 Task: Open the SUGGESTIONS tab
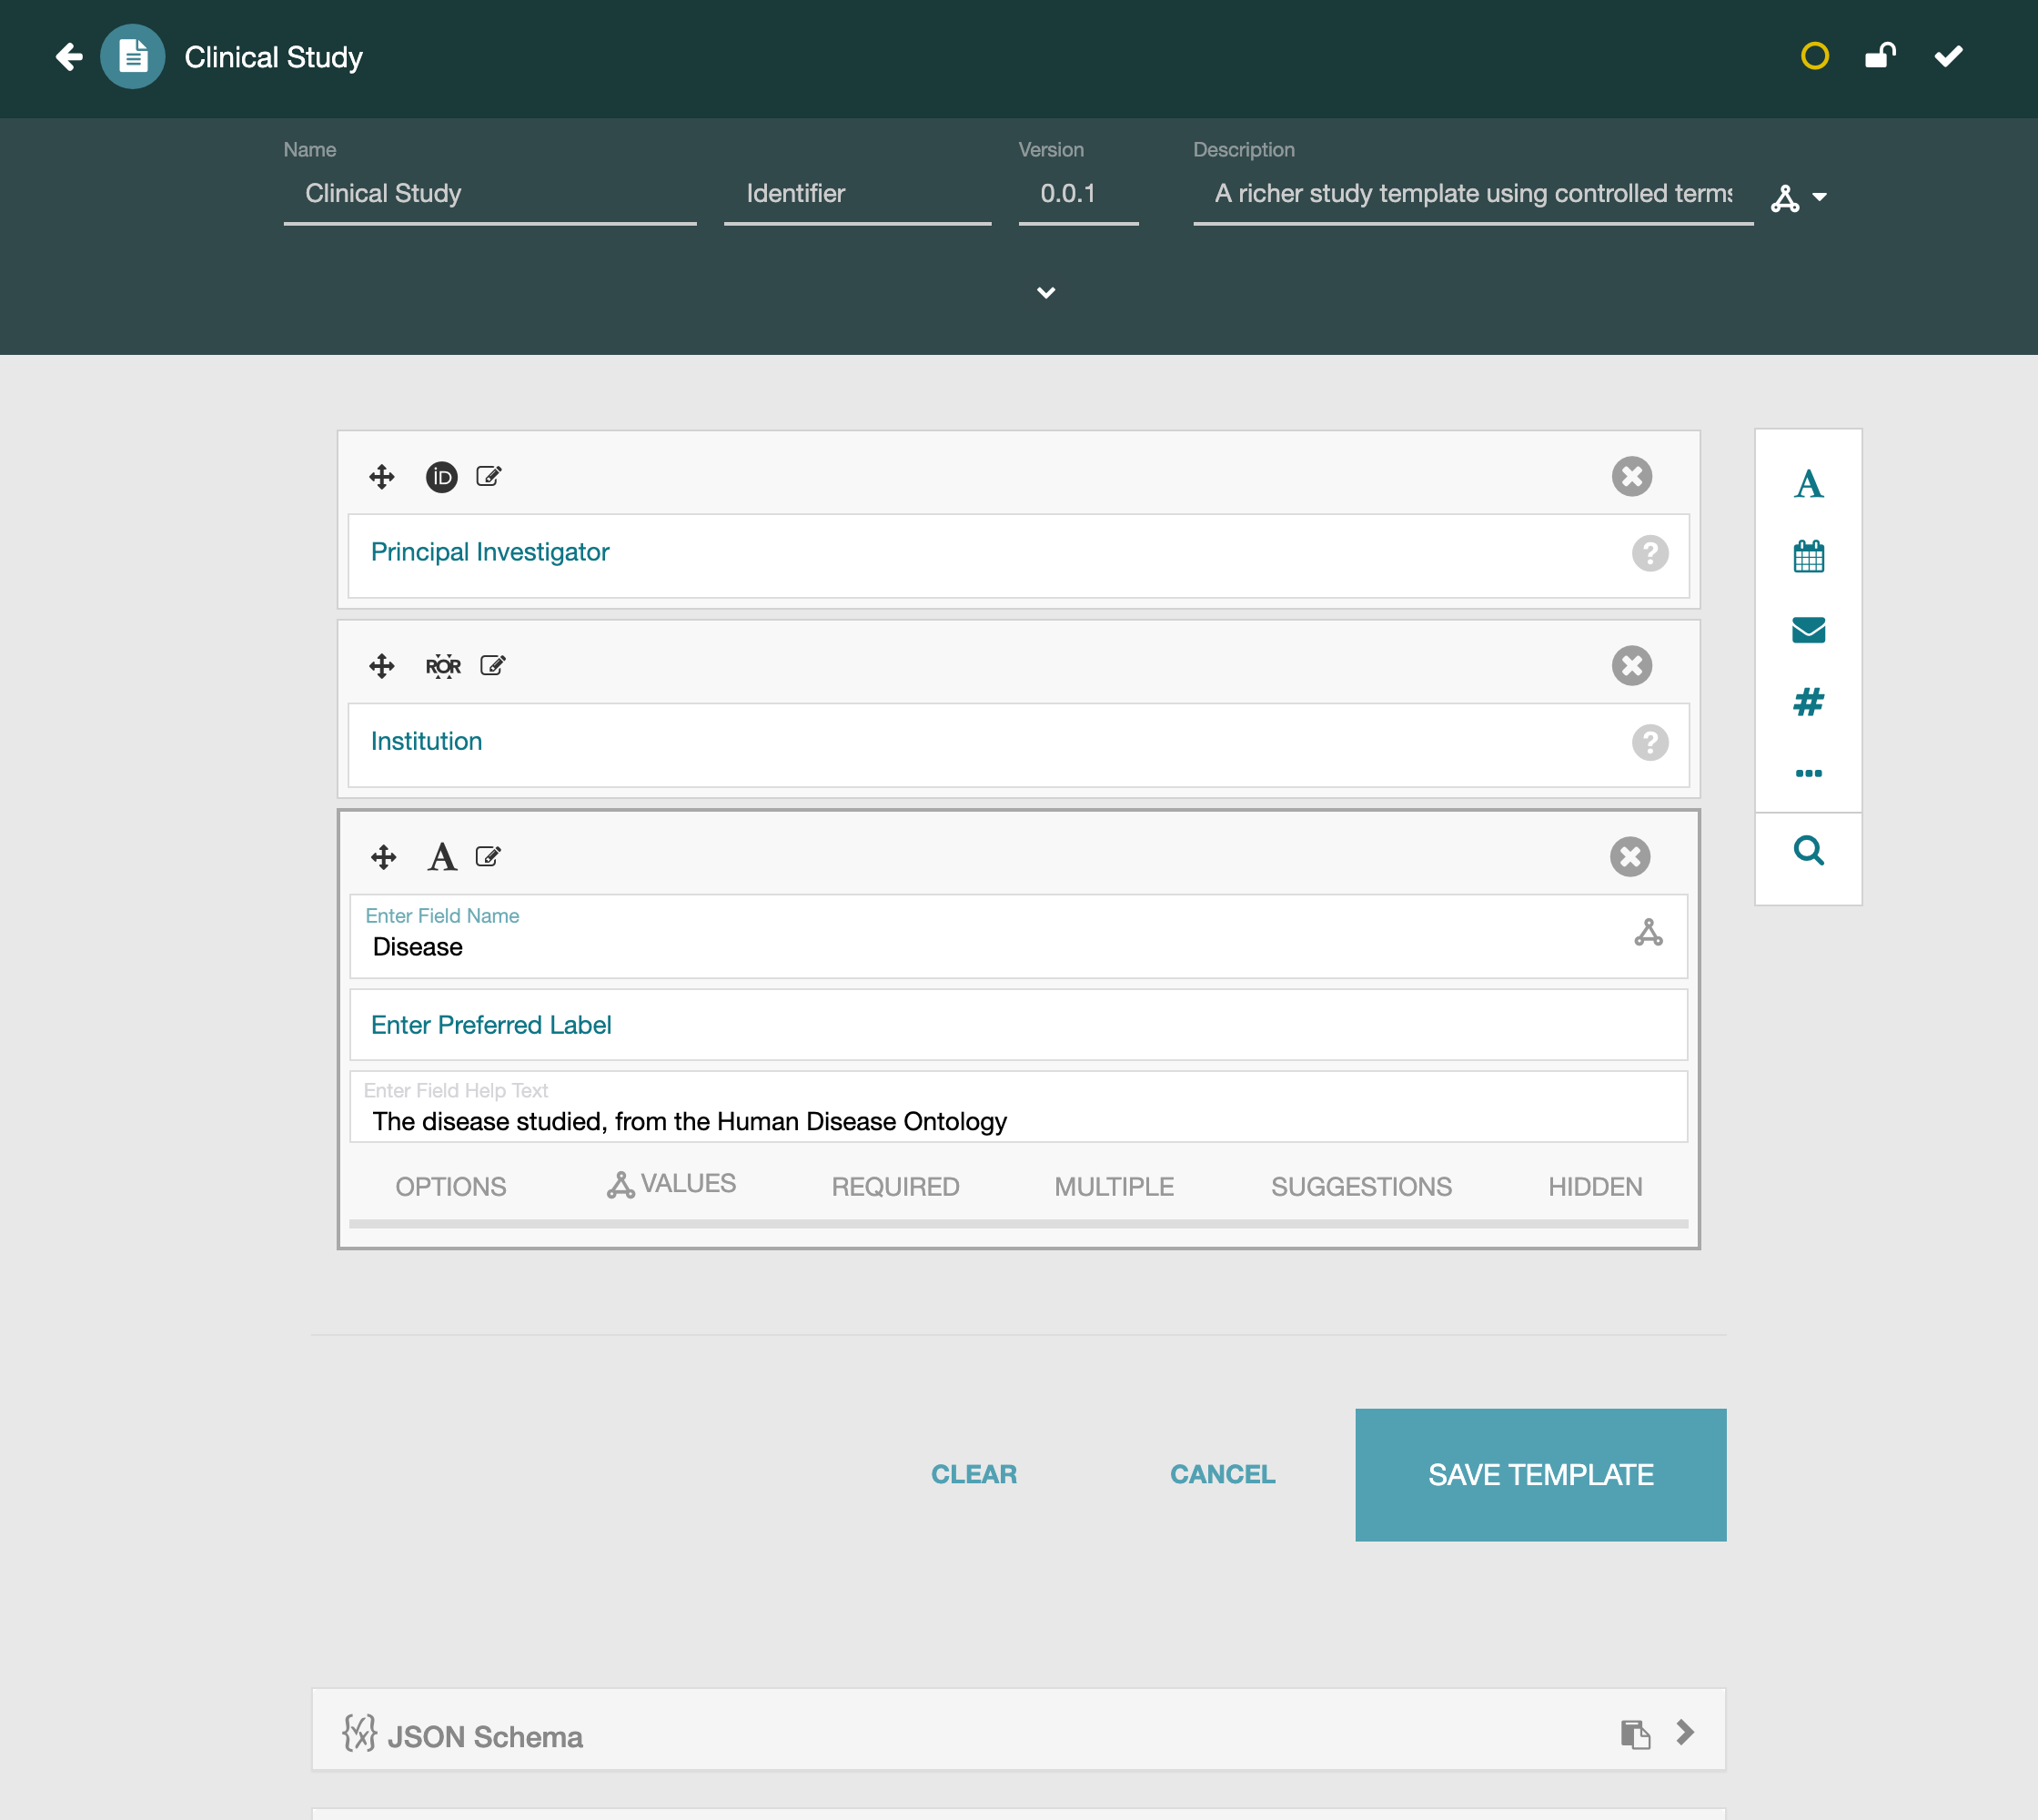[x=1361, y=1186]
